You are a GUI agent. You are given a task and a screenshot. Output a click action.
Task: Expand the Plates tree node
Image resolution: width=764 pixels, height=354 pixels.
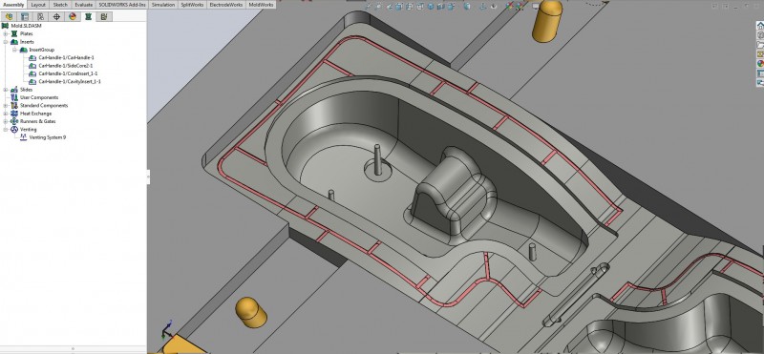[x=6, y=34]
